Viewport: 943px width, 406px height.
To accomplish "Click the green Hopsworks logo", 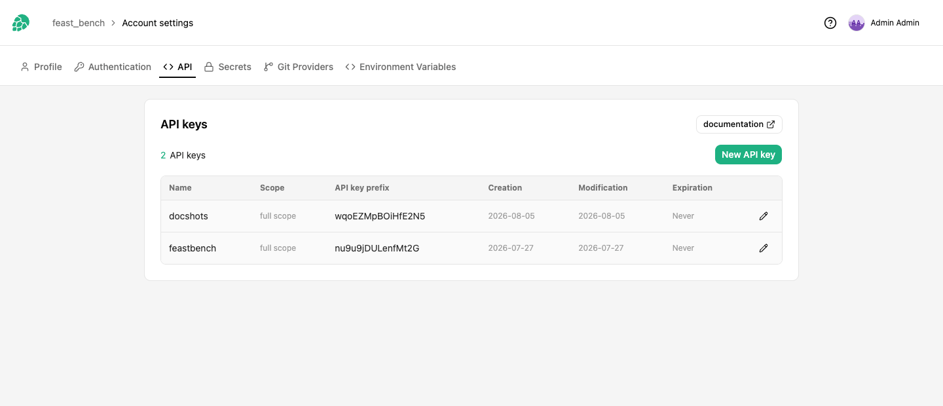I will (21, 23).
